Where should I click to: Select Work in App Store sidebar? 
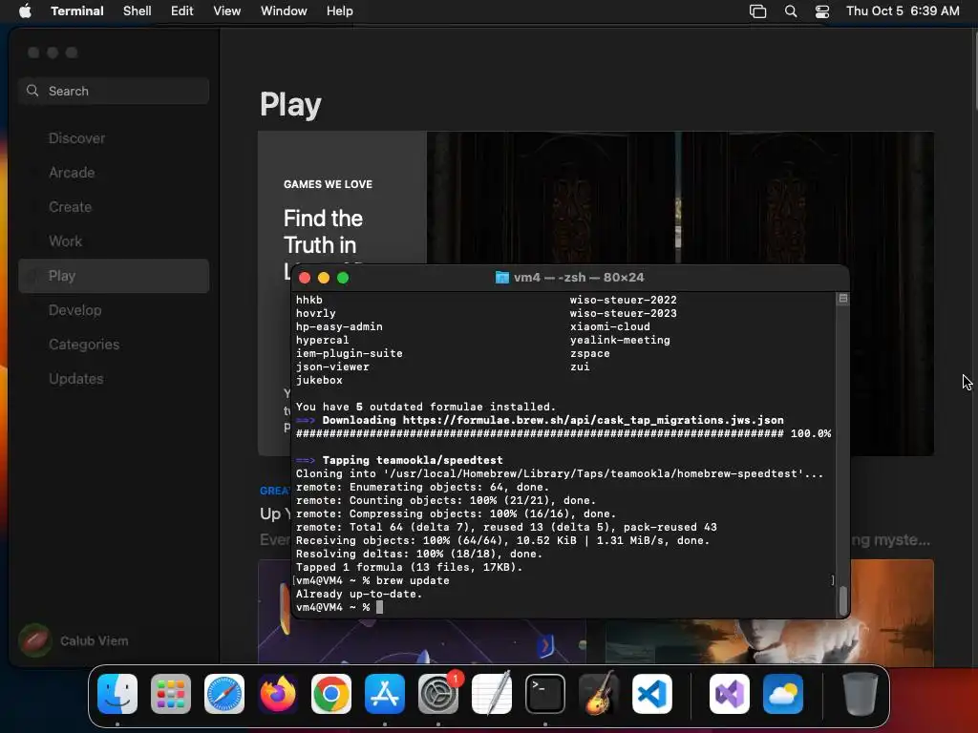pyautogui.click(x=114, y=241)
